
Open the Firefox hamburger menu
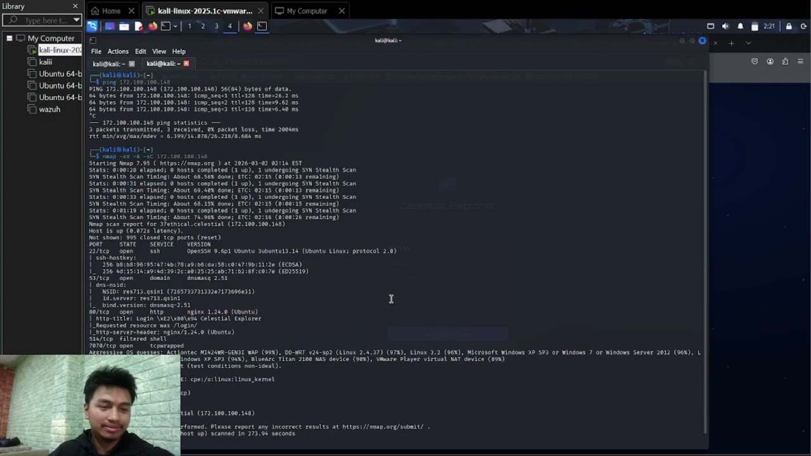(800, 61)
